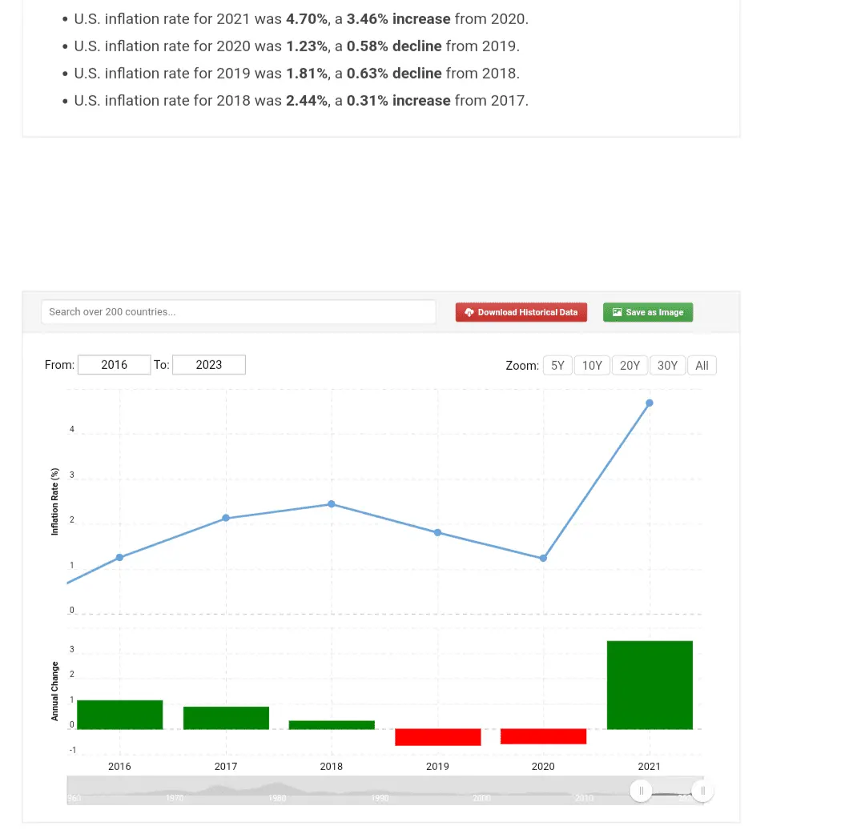The height and width of the screenshot is (838, 865).
Task: Click the tall green 2021 change bar
Action: 650,685
